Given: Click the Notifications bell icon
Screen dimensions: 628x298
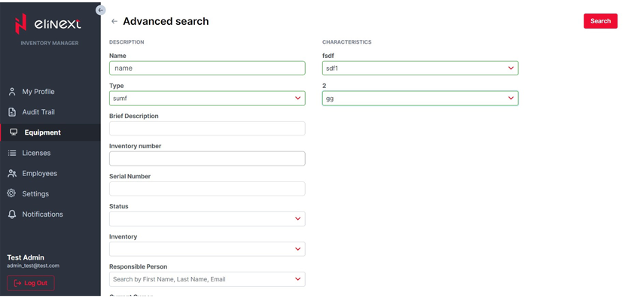Looking at the screenshot, I should point(12,214).
